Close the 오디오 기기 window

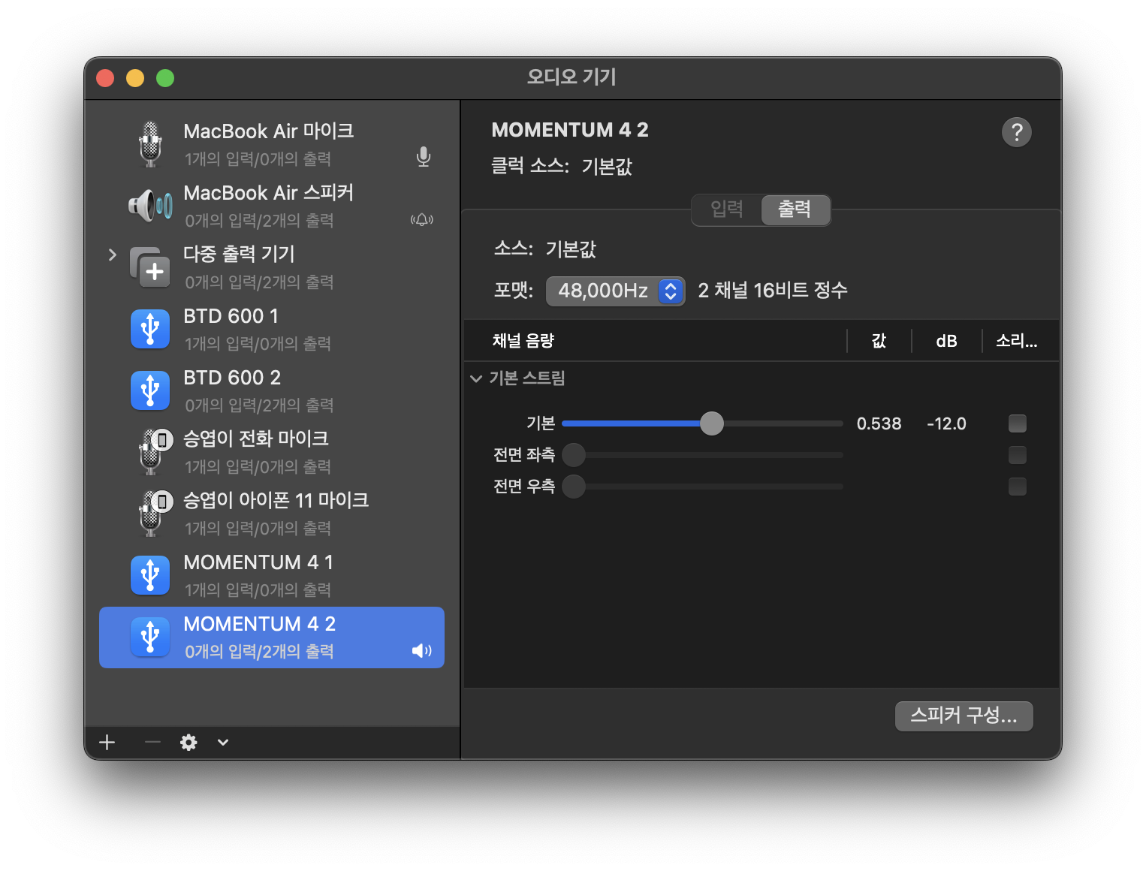point(105,78)
